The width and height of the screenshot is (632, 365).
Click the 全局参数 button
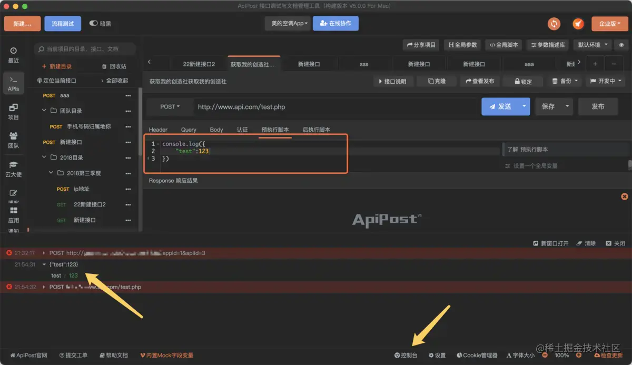point(462,45)
